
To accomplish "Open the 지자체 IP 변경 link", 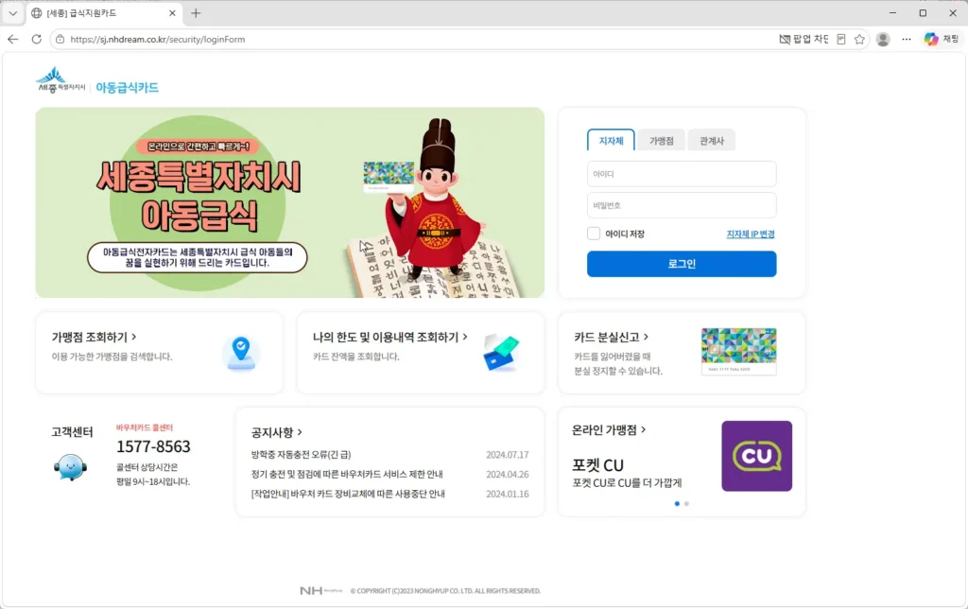I will pyautogui.click(x=750, y=235).
